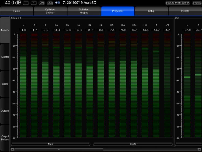202x152 pixels.
Task: Click the scrollbar left arrow
Action: (12, 149)
